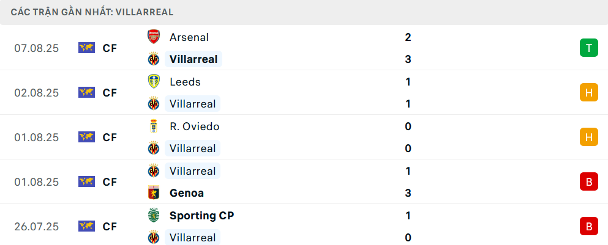Viewport: 608px width, 245px height.
Task: Click orange H badge for Oviedo match
Action: coord(588,137)
